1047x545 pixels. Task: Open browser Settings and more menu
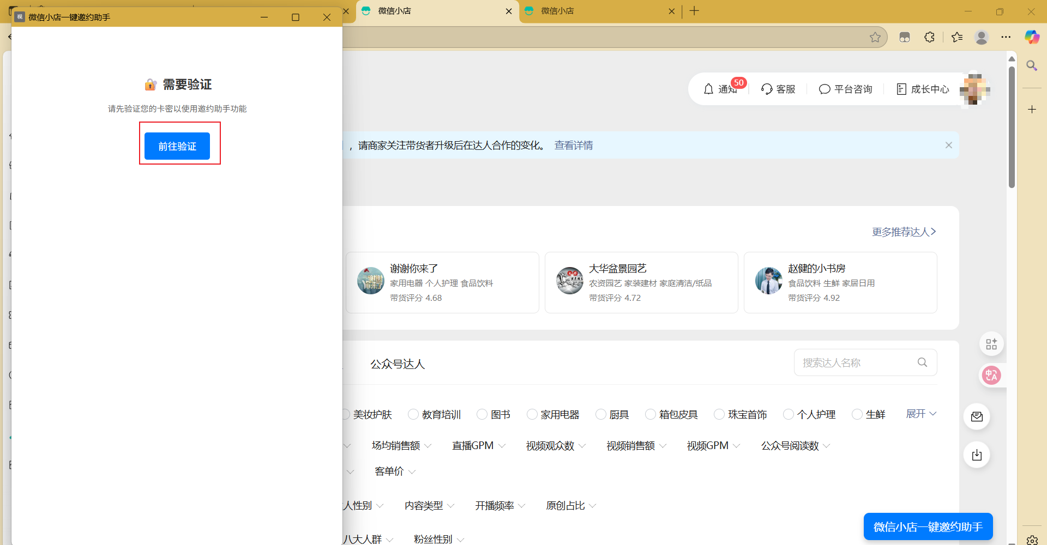1006,37
